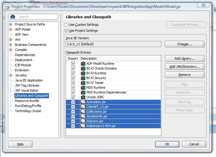The image size is (216, 157).
Task: Click the BC4J Runtime library icon
Action: (x=83, y=73)
